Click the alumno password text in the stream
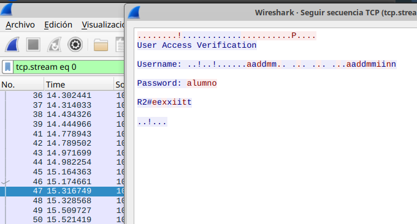Image resolution: width=417 pixels, height=224 pixels. (x=202, y=83)
